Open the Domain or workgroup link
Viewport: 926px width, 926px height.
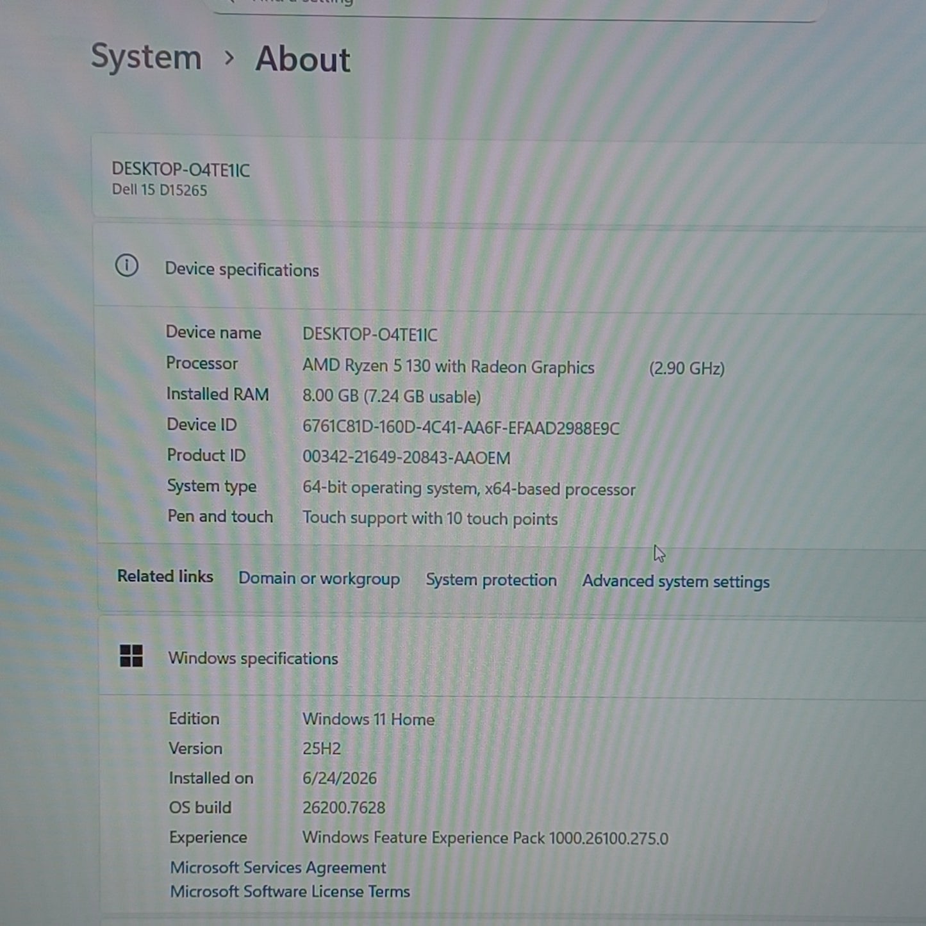coord(319,579)
